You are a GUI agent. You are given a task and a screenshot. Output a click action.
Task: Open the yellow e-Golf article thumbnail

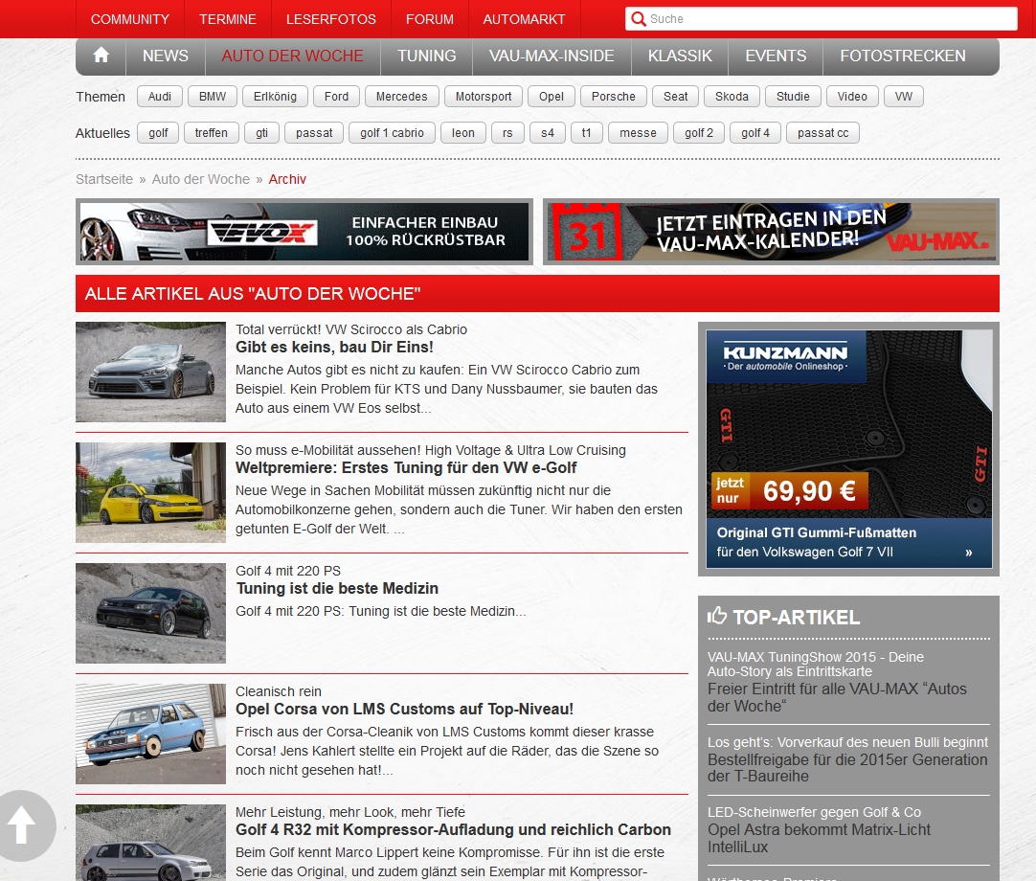click(x=150, y=492)
